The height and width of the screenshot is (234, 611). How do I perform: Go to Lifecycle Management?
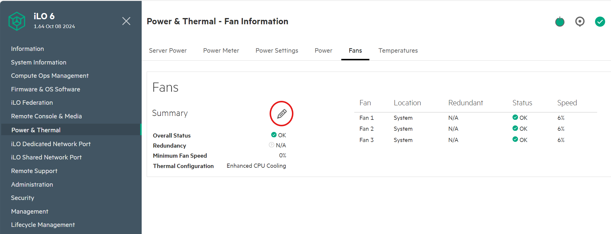43,225
